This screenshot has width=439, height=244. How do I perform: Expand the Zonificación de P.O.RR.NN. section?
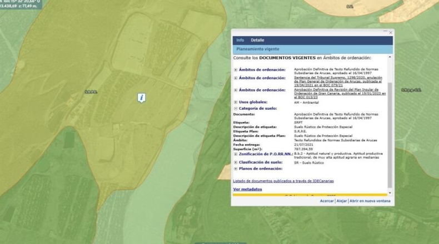236,154
